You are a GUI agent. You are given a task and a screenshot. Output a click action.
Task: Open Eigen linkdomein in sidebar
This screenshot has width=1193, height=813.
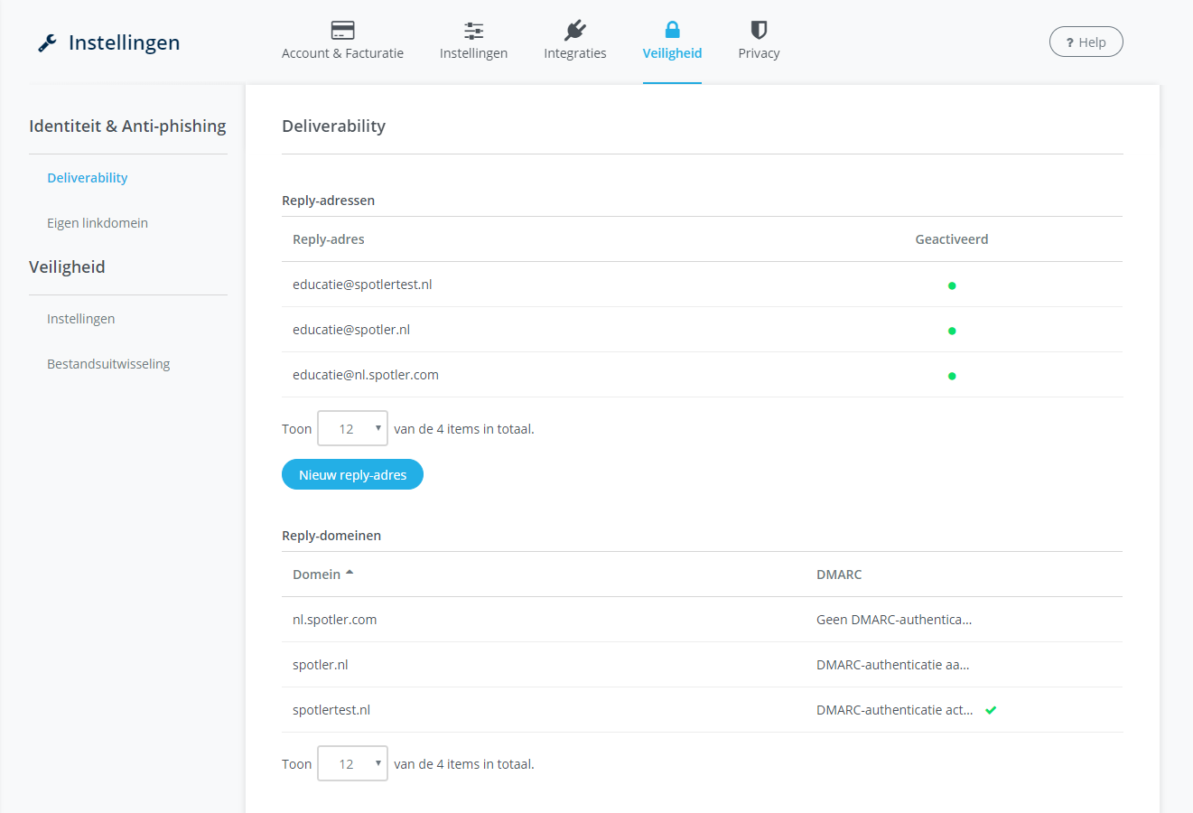point(98,223)
